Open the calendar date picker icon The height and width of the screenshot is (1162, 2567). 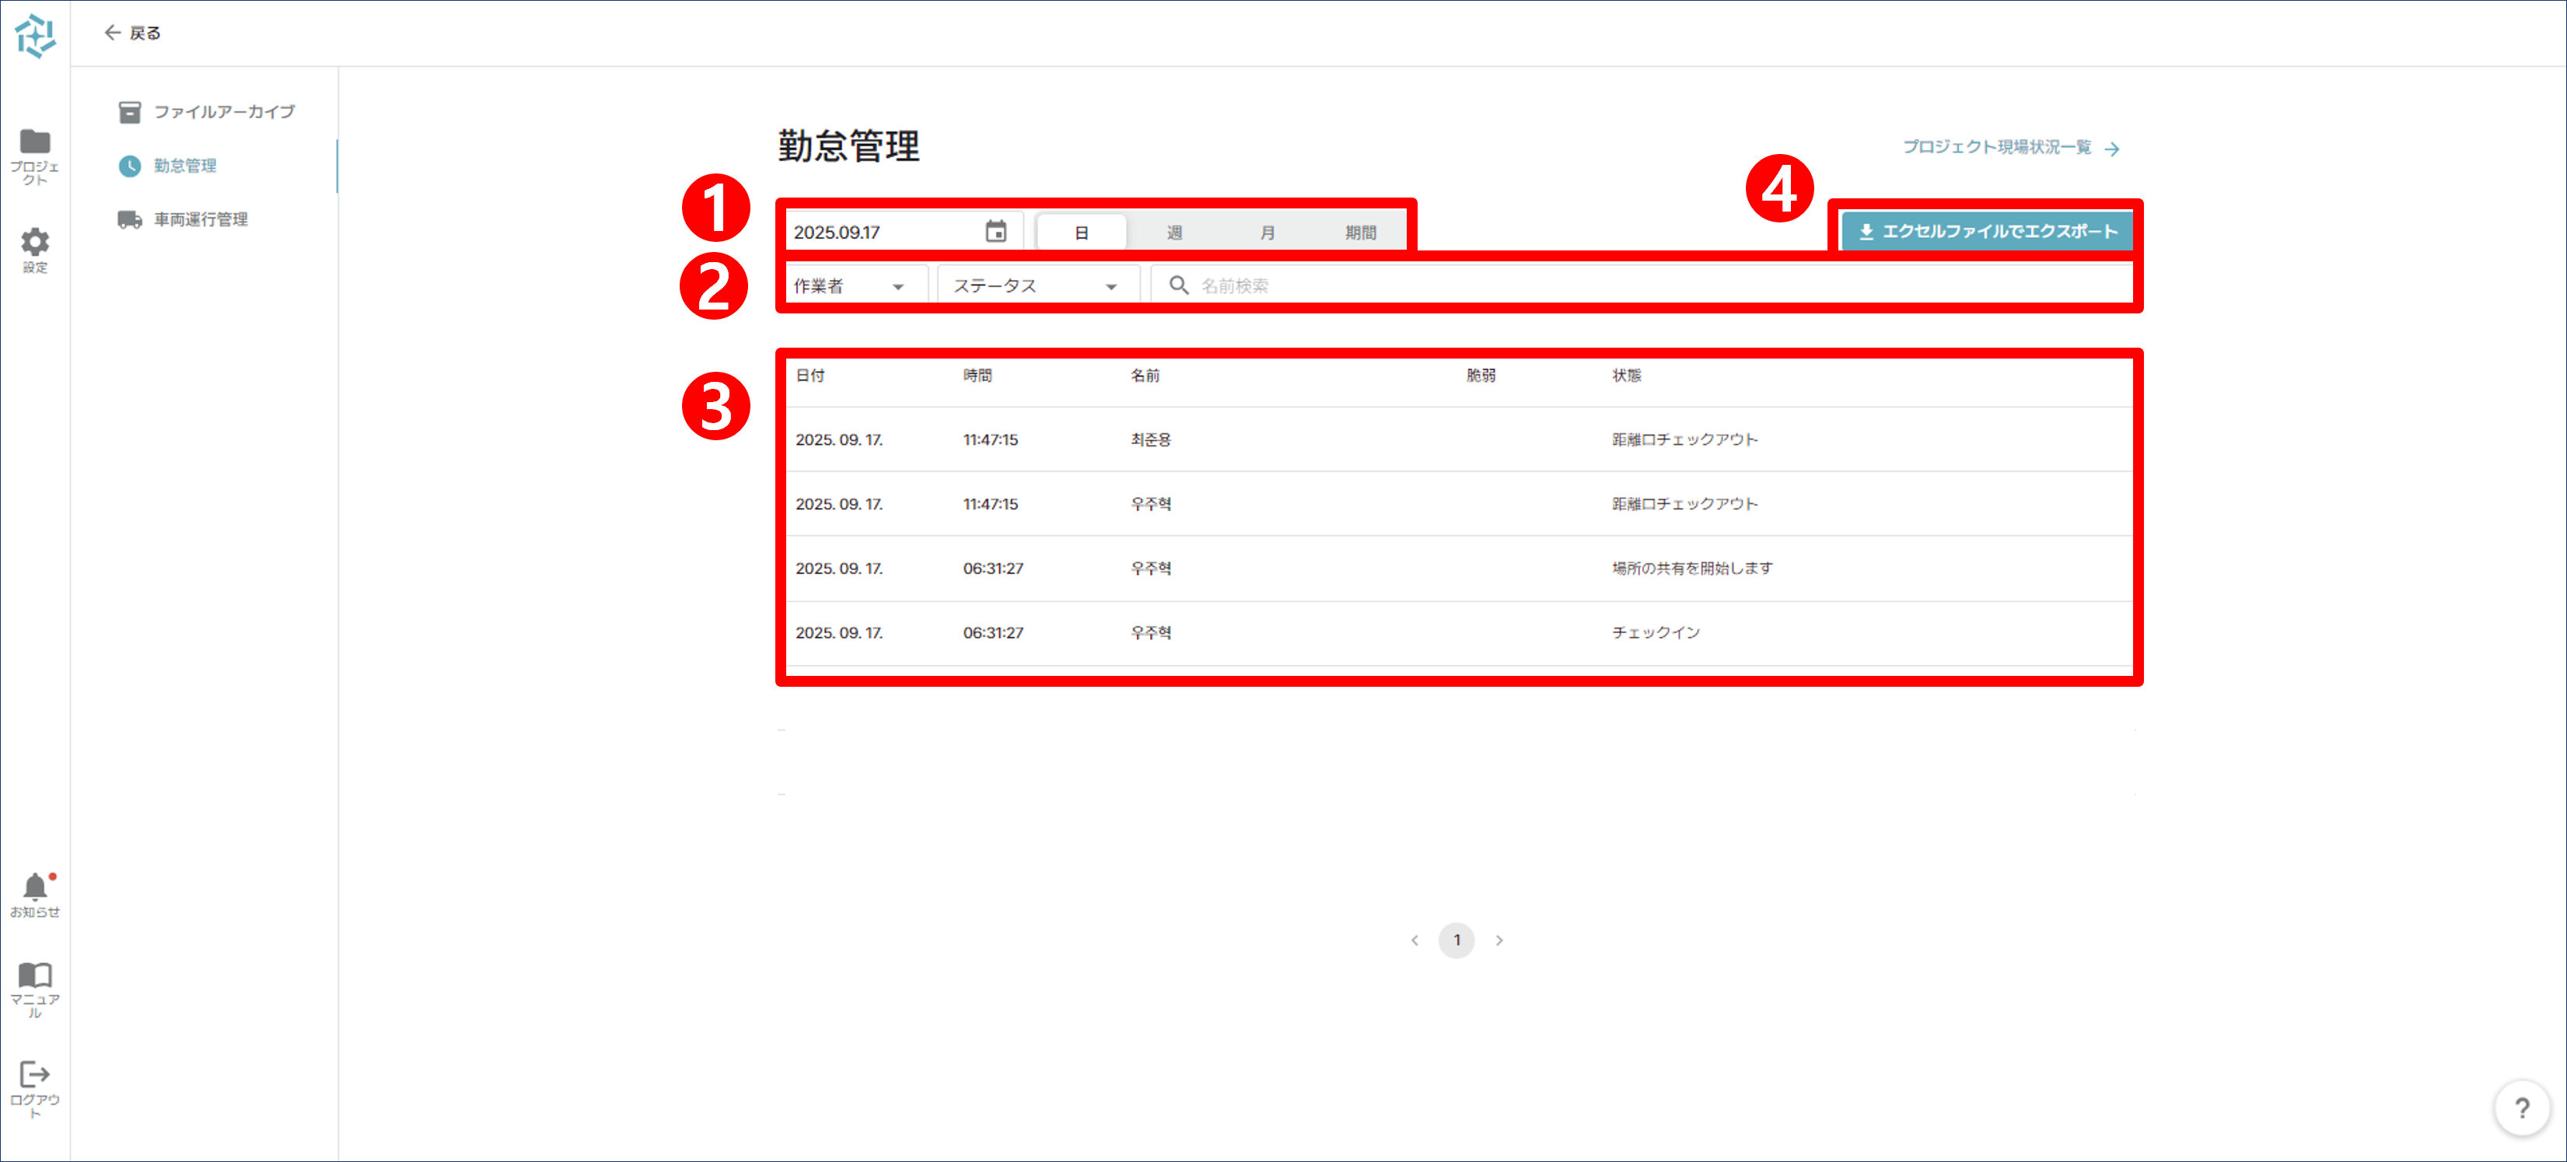click(x=995, y=231)
